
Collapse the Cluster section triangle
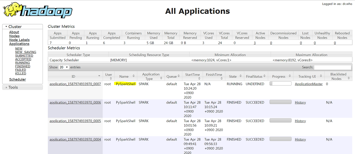6,27
